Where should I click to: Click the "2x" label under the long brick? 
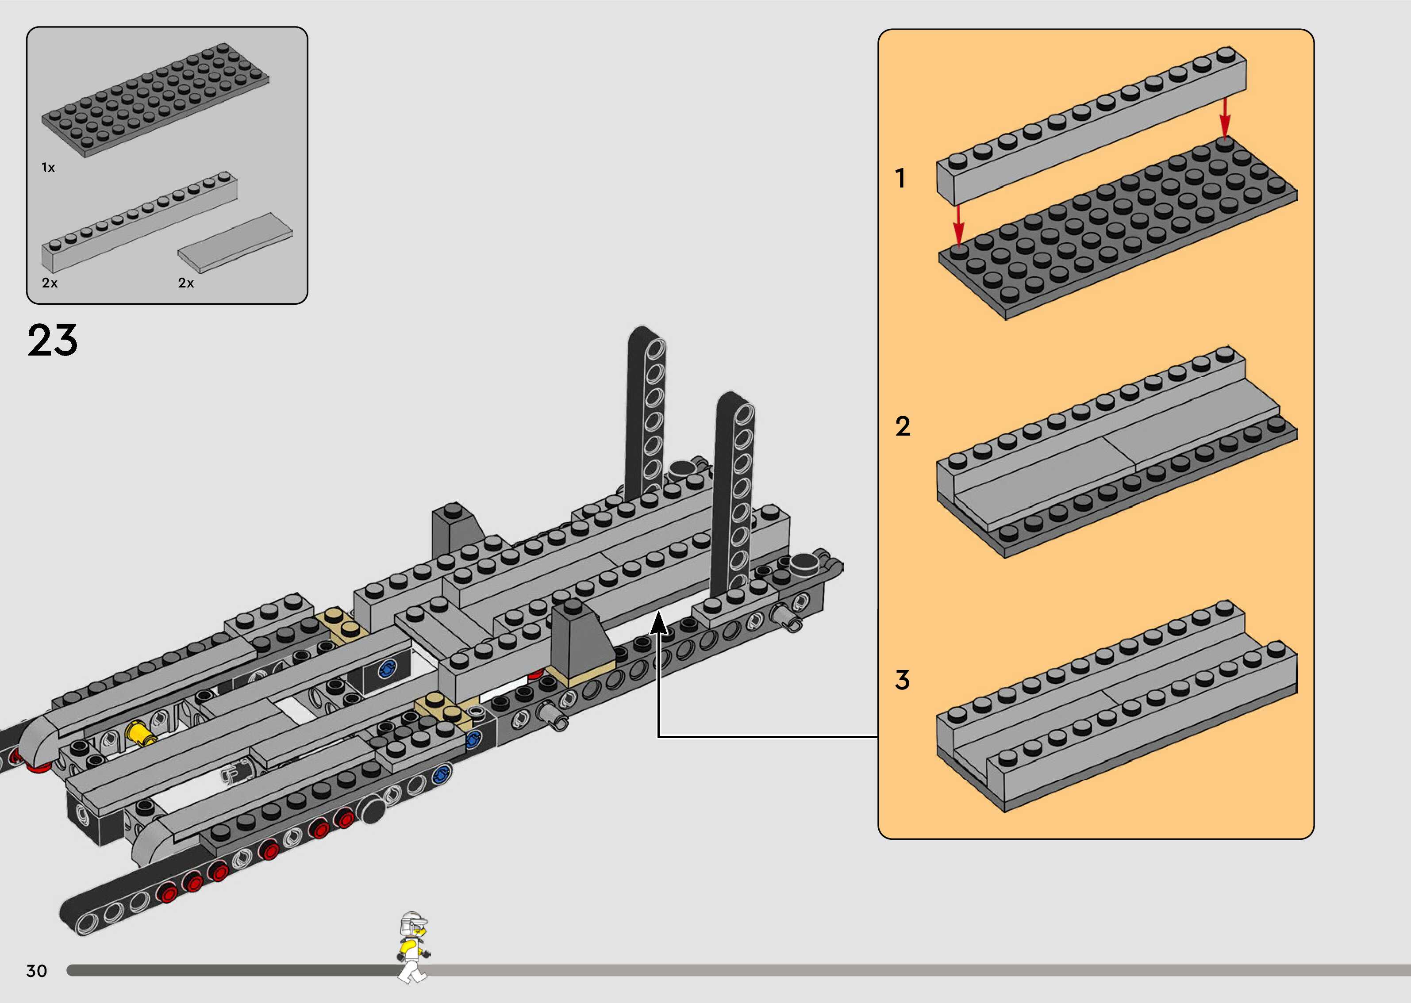pos(50,283)
